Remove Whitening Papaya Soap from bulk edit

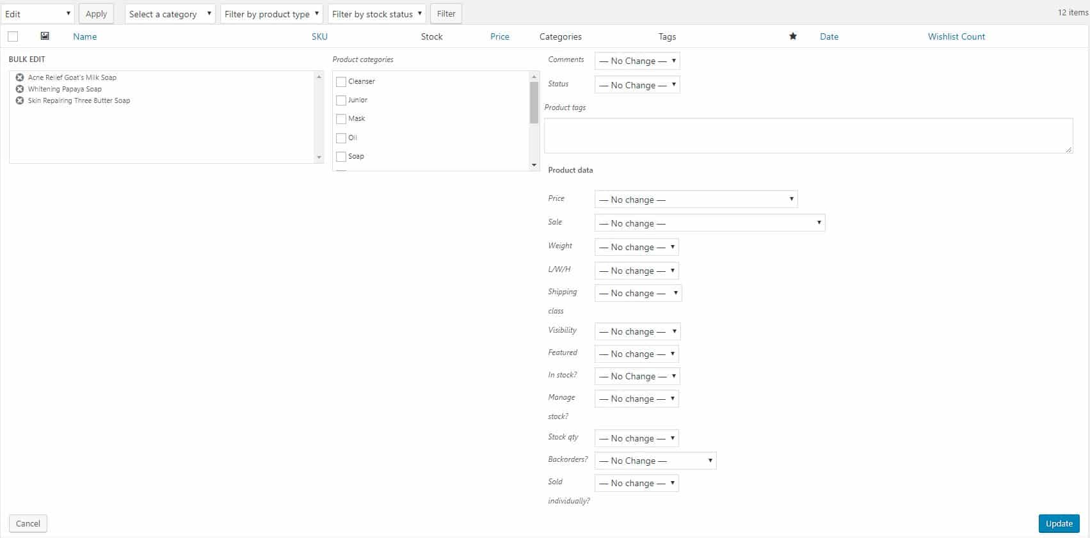click(x=20, y=89)
